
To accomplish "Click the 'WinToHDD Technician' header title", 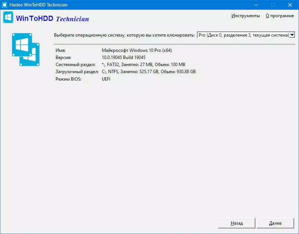I will pos(53,19).
